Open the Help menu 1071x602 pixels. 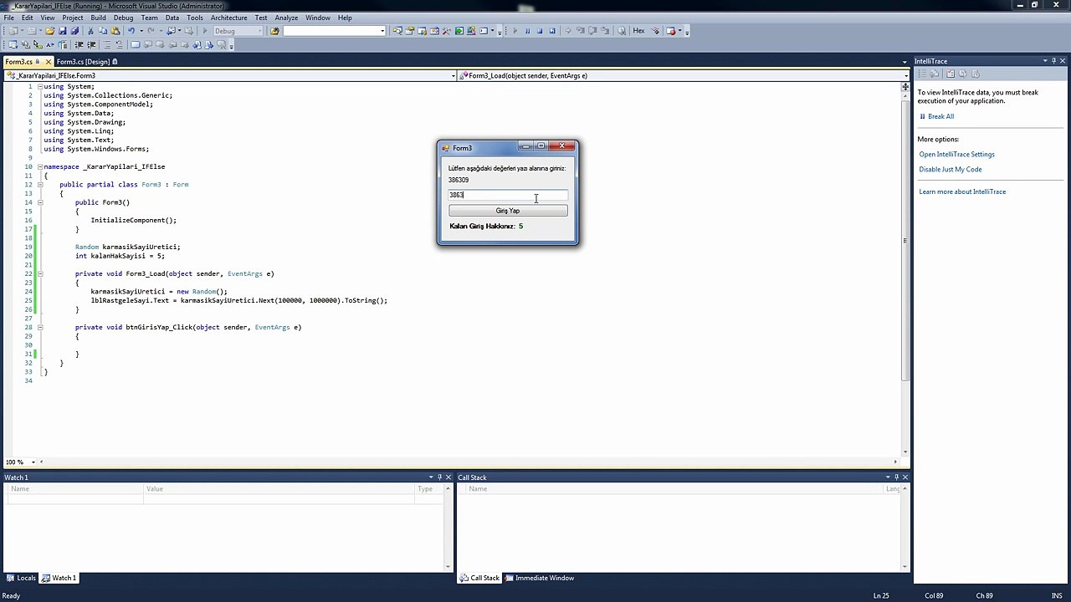coord(345,18)
